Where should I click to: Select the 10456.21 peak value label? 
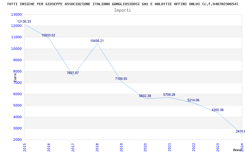point(97,41)
